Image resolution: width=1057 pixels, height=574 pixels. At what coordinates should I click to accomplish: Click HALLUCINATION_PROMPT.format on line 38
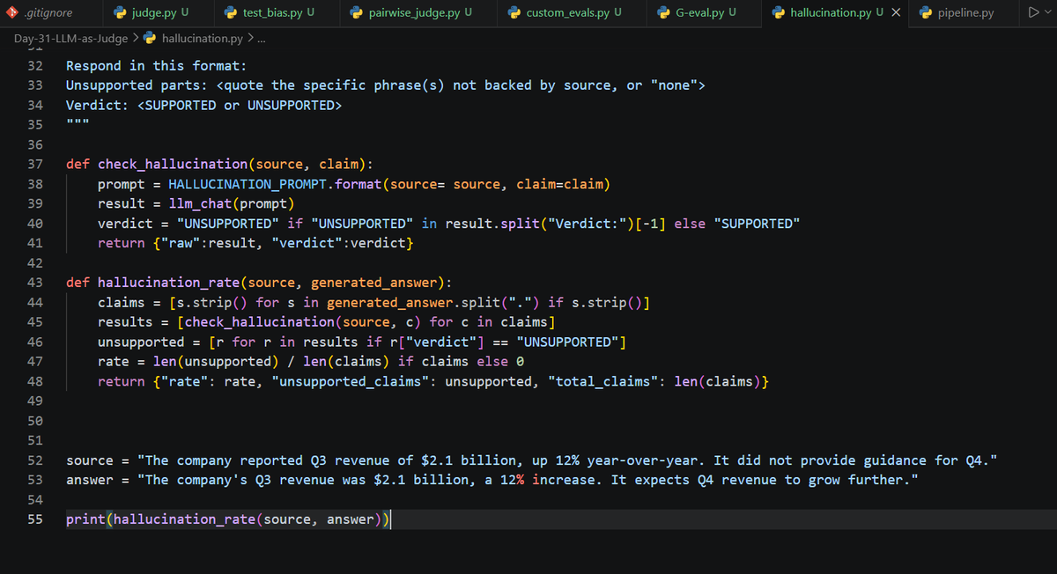(x=275, y=184)
